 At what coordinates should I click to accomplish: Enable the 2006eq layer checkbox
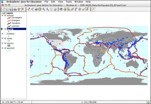[5, 34]
